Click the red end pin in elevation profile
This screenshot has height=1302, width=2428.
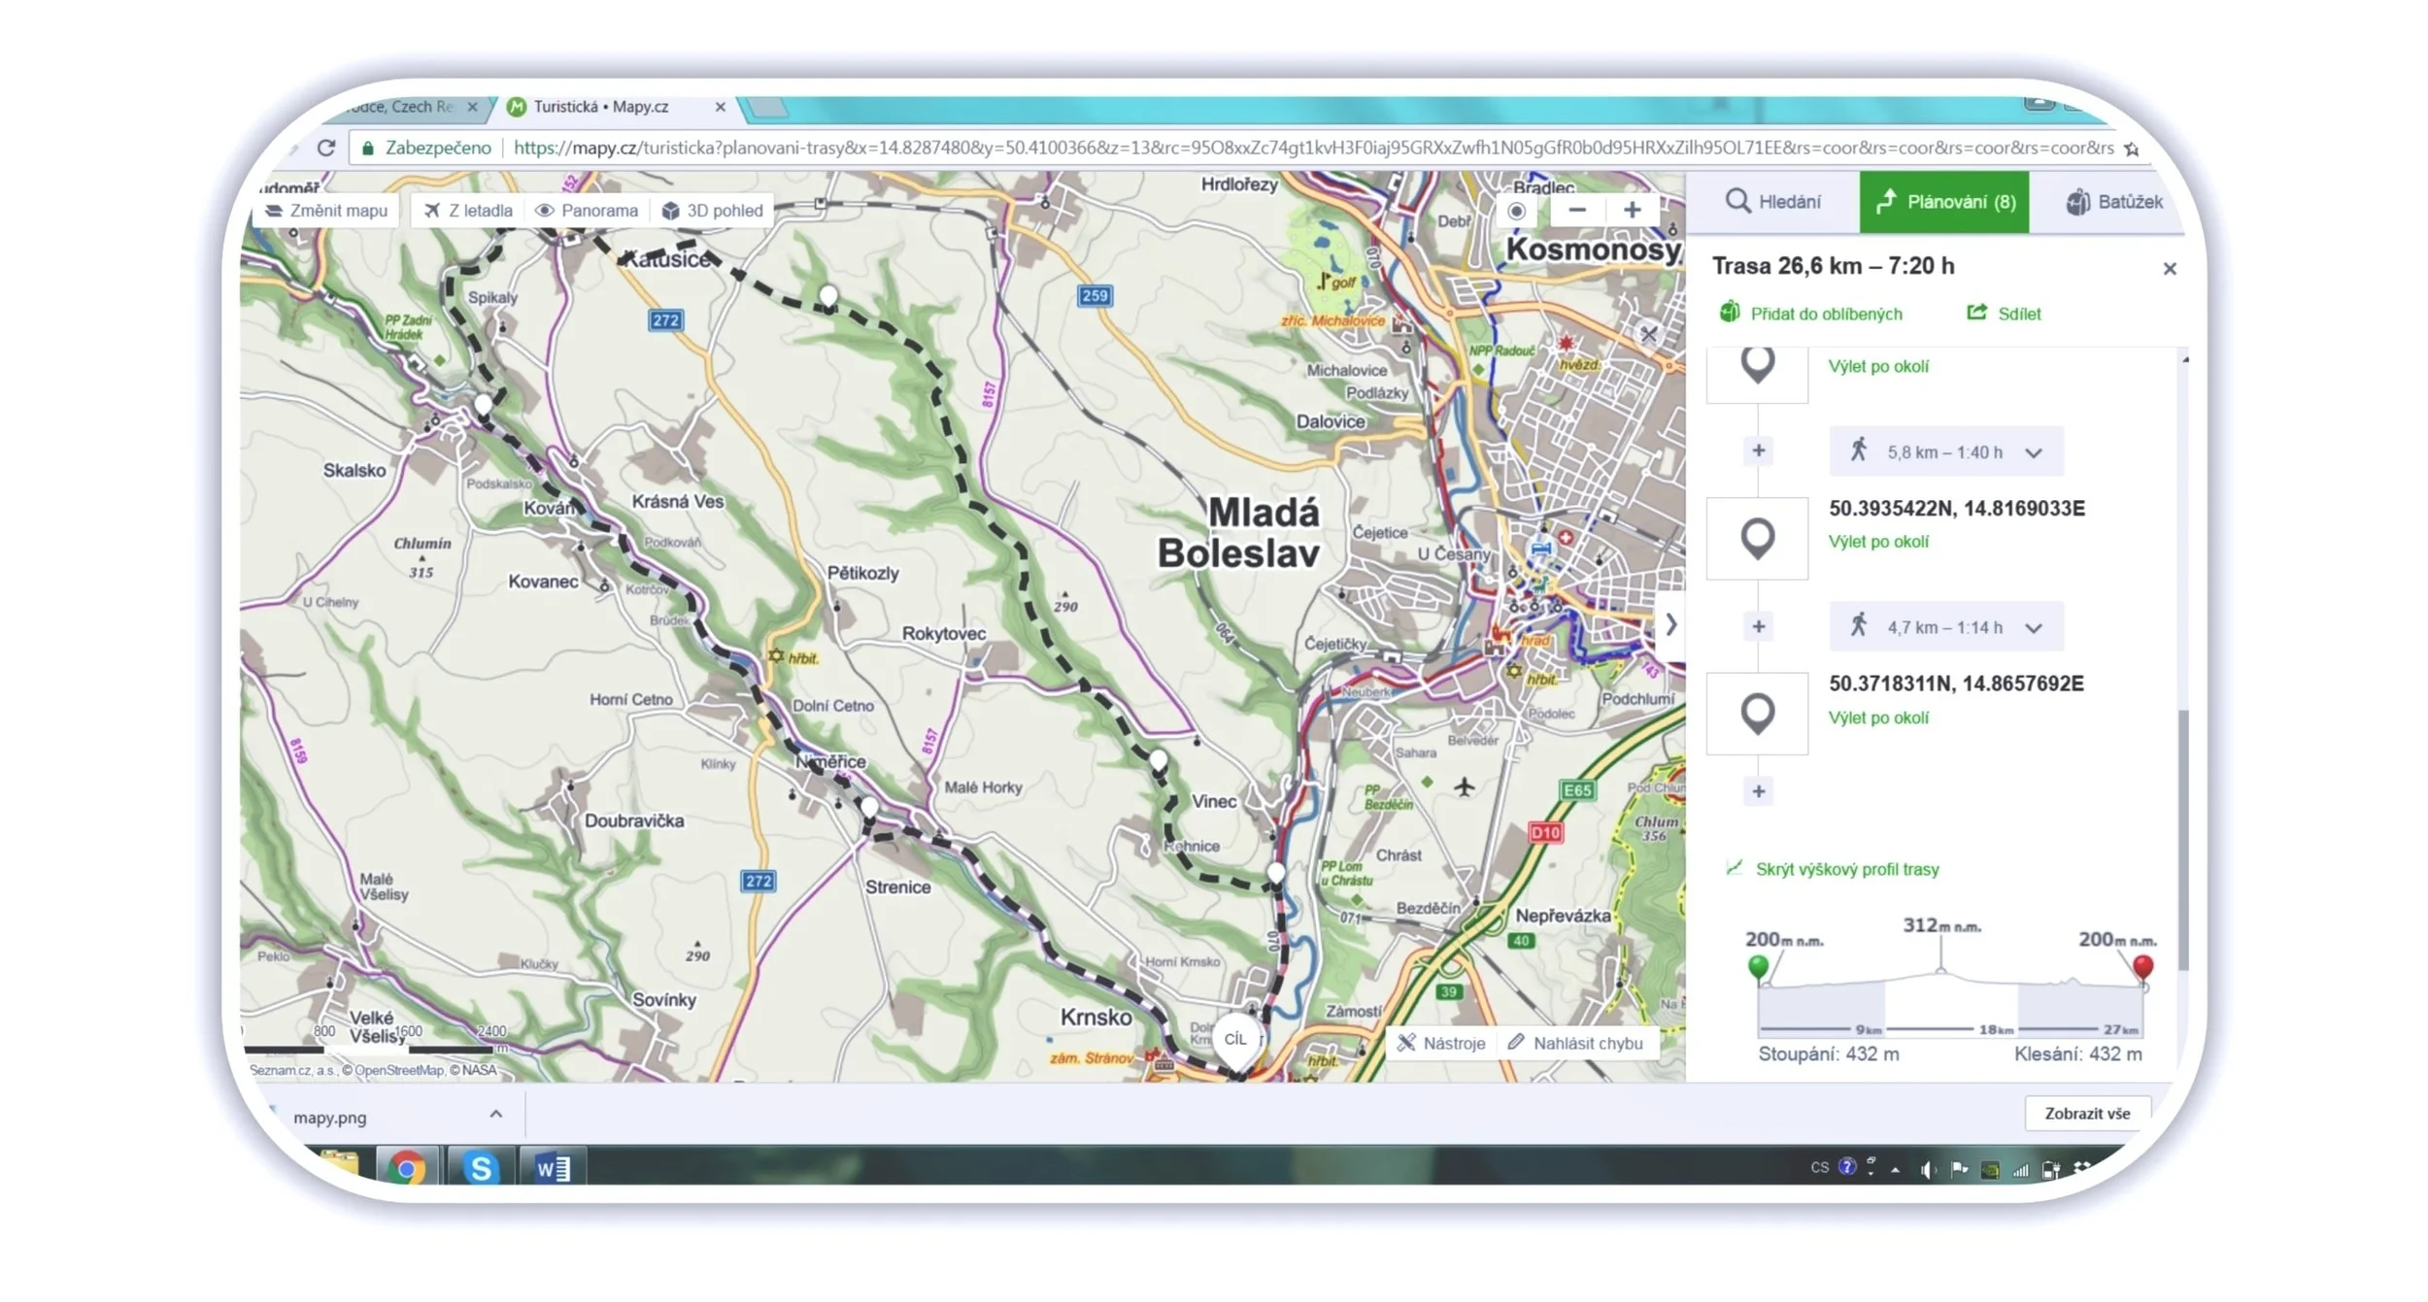(x=2143, y=968)
